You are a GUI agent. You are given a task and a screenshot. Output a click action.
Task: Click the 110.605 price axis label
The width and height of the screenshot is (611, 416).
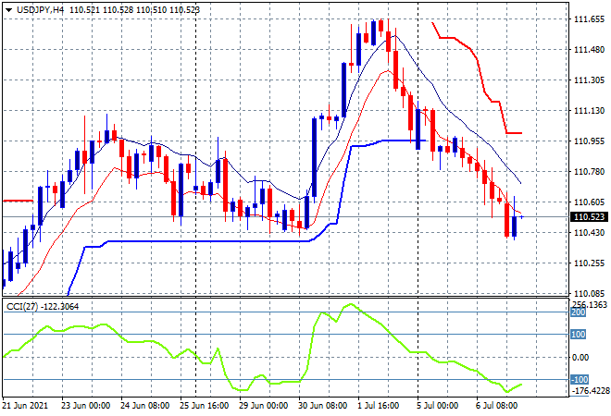coord(589,202)
